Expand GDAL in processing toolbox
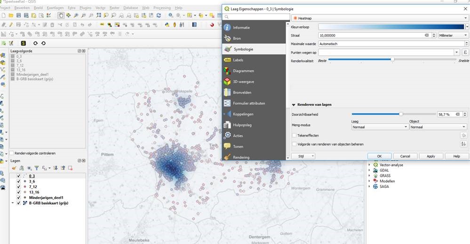 369,170
